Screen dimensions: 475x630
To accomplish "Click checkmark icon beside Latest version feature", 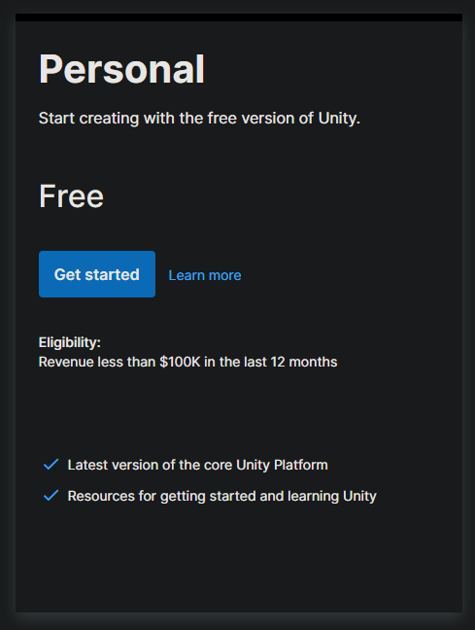I will (51, 465).
